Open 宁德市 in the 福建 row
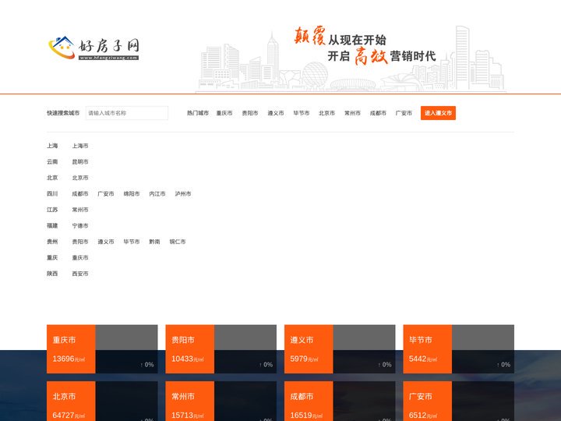The width and height of the screenshot is (561, 421). click(80, 225)
